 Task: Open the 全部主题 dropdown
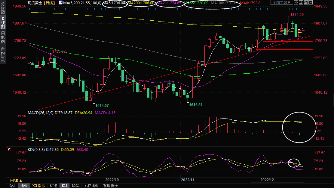tap(282, 3)
